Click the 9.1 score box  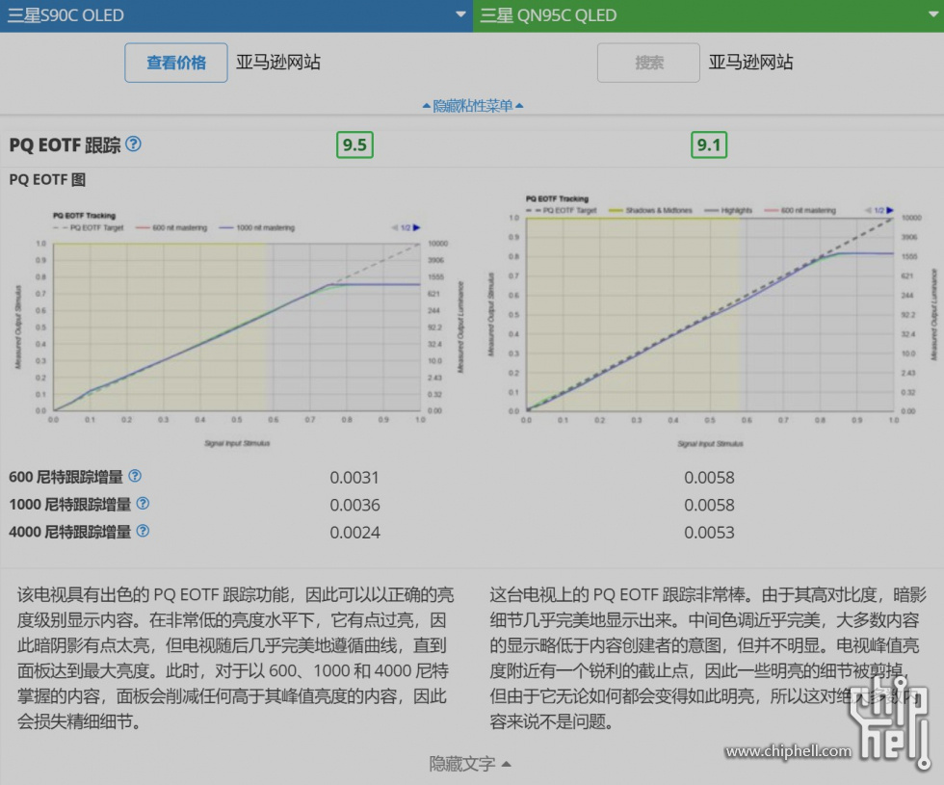pos(709,145)
